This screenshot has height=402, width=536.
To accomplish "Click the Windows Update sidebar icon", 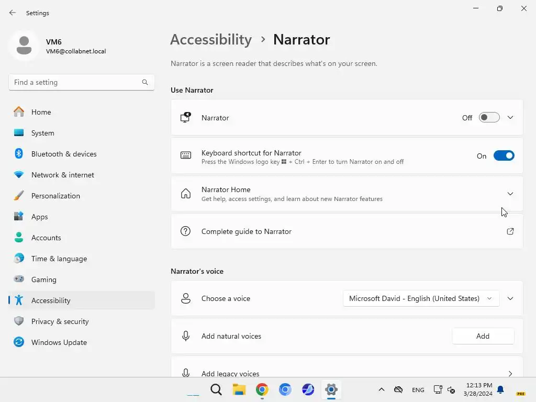I will point(19,342).
